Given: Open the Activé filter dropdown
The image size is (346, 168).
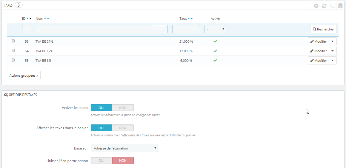Looking at the screenshot, I should coord(215,29).
